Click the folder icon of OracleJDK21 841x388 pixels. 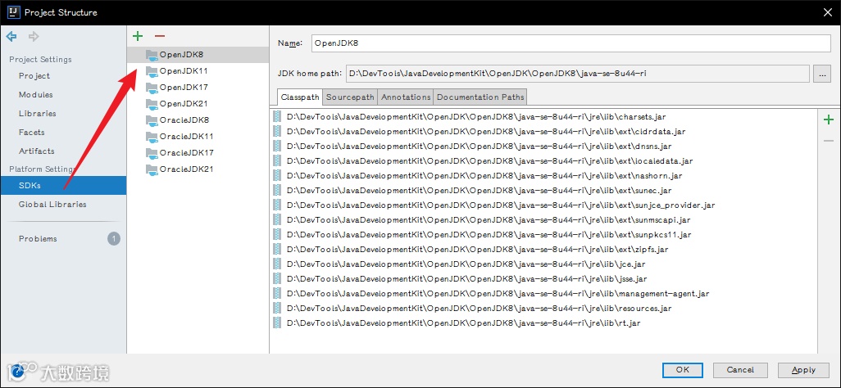click(152, 169)
